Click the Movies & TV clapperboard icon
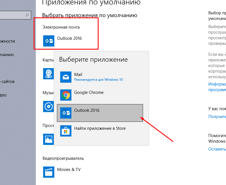 click(49, 172)
